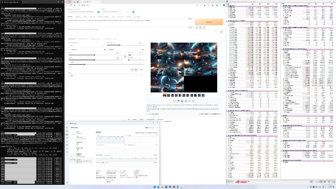Click the green recycle reuse-seed icon
The width and height of the screenshot is (336, 189).
tap(136, 70)
